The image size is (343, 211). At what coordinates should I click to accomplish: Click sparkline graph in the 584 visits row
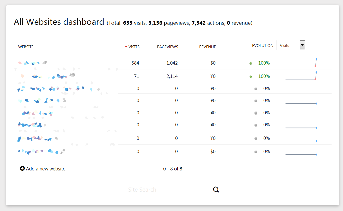click(301, 63)
